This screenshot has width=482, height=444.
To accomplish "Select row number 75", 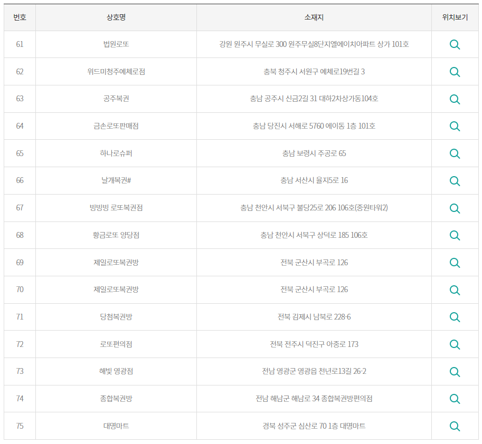I will pyautogui.click(x=20, y=426).
